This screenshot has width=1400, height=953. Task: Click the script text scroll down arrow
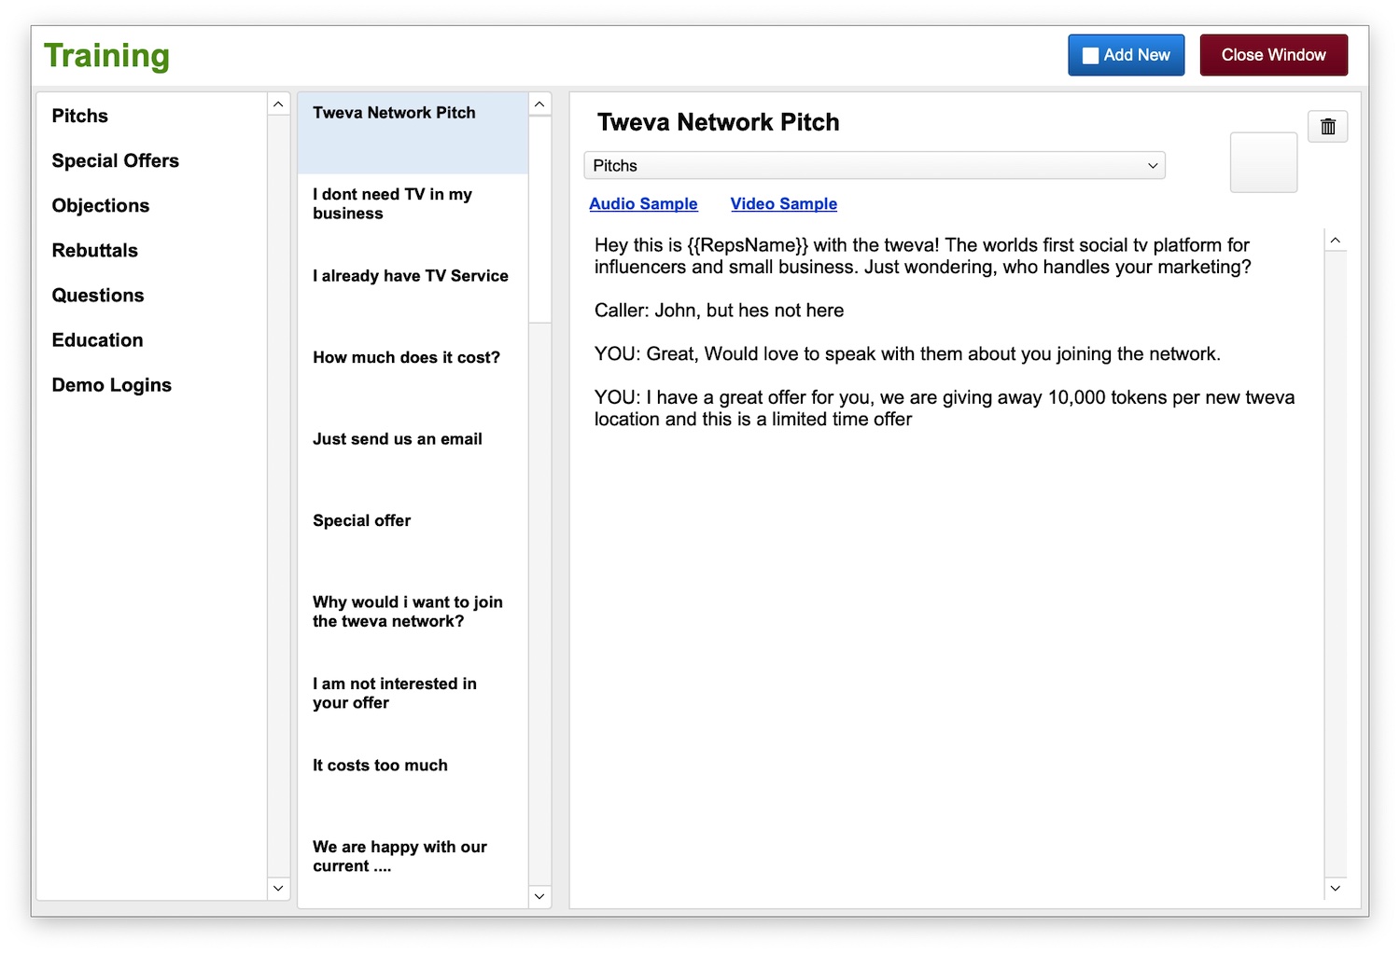tap(1335, 888)
